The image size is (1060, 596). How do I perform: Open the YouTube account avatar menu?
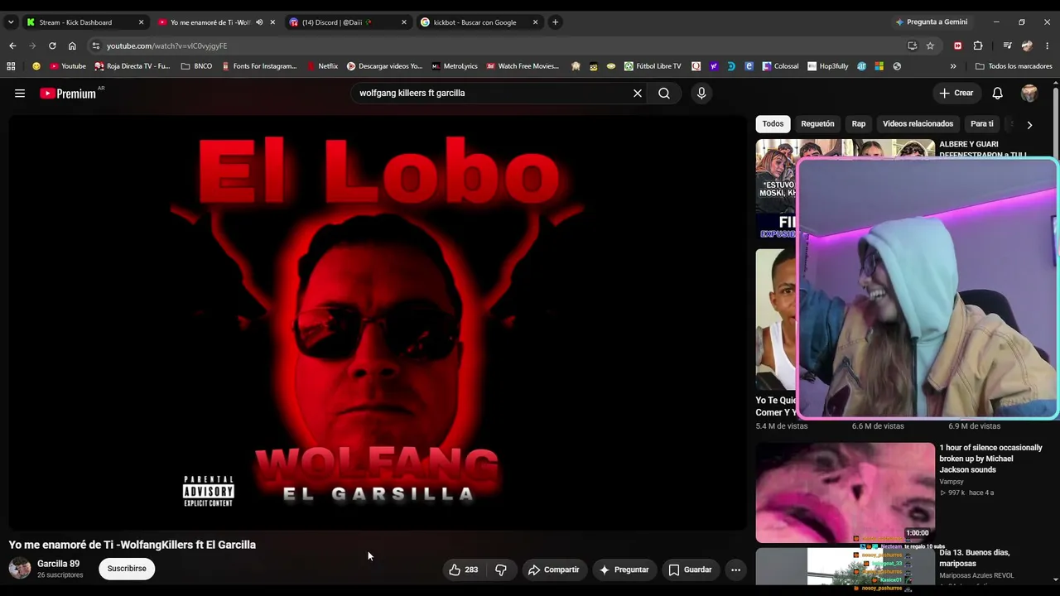[x=1029, y=94]
